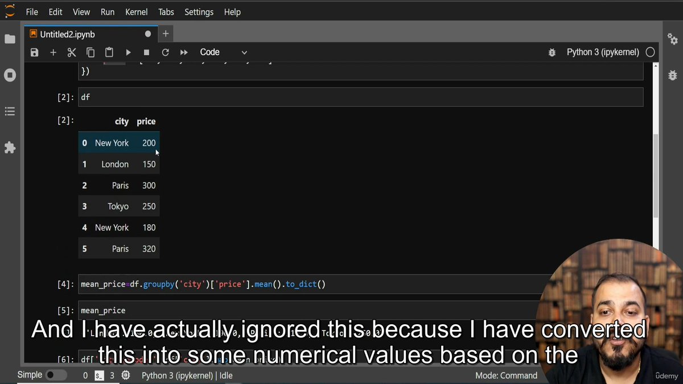Restart kernel and run all cells icon
683x384 pixels.
tap(184, 52)
